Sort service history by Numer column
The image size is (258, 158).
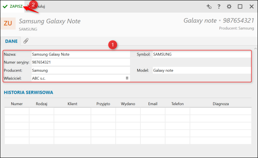tap(17, 104)
